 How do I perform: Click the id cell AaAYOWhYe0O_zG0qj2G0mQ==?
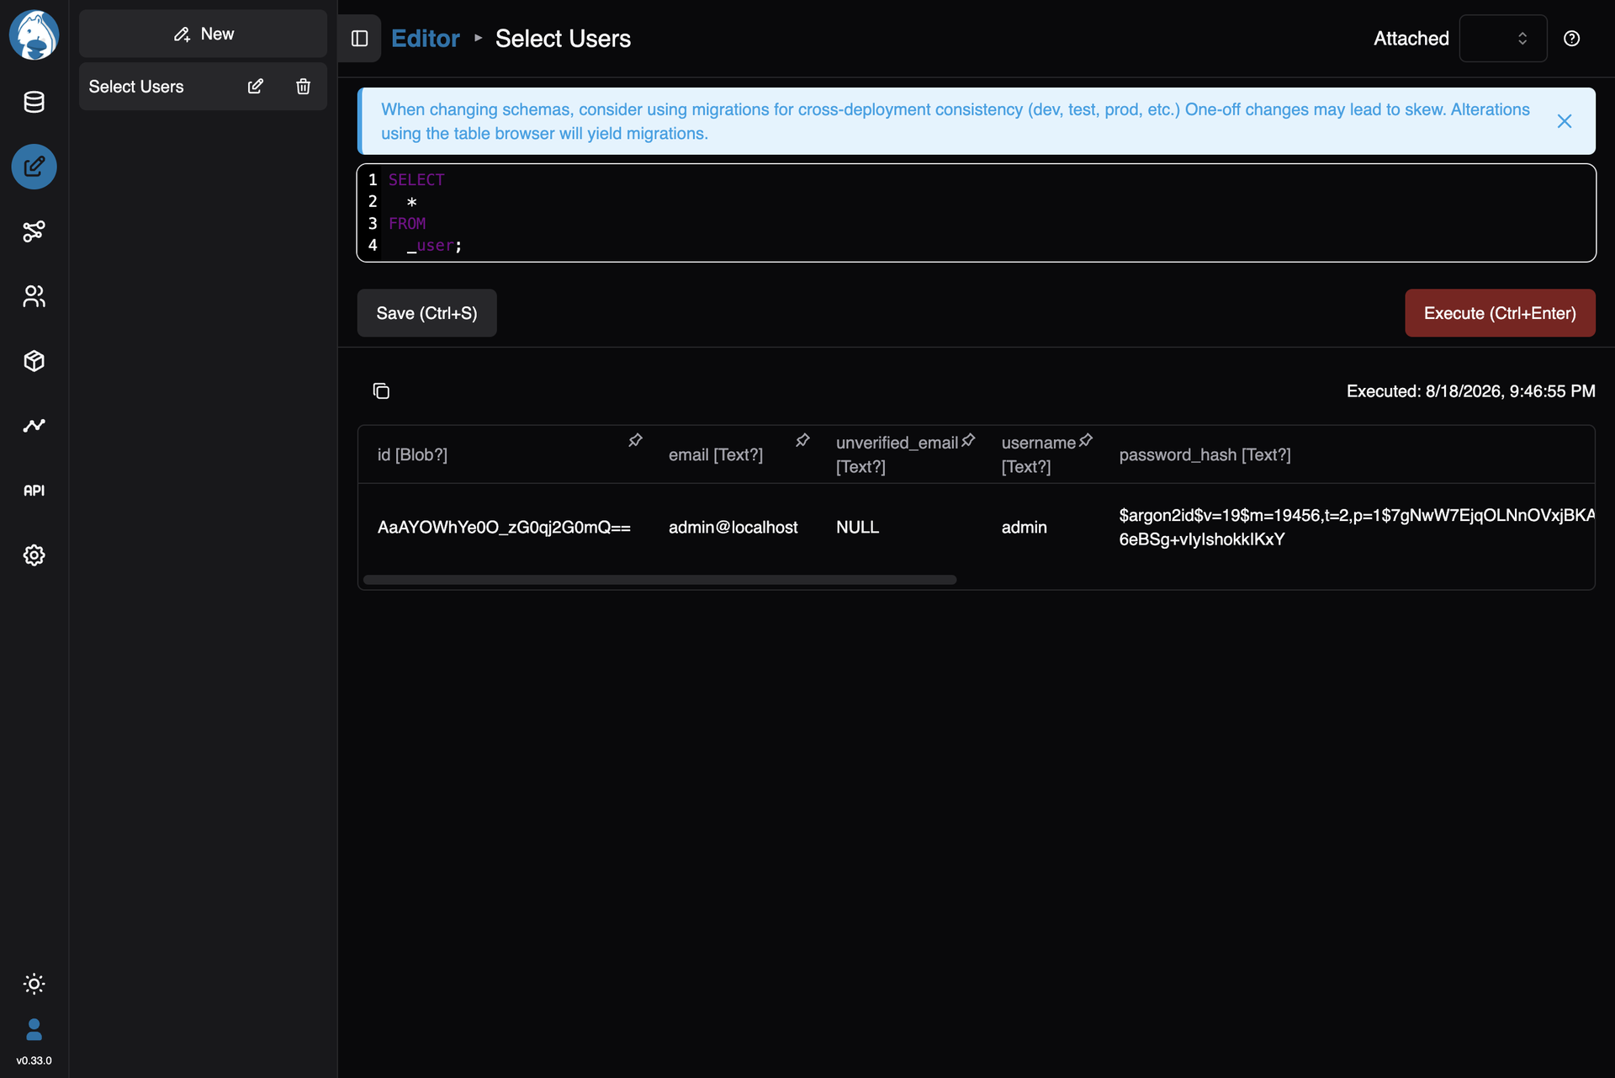(504, 527)
